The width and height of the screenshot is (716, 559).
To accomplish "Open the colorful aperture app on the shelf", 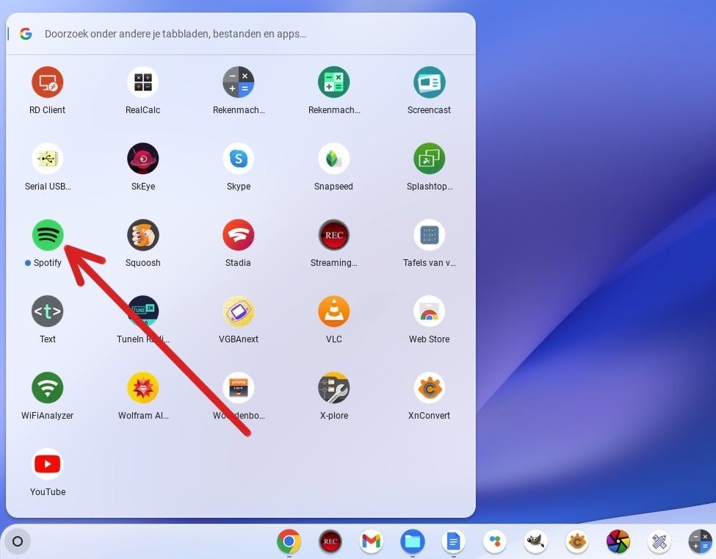I will (x=618, y=541).
